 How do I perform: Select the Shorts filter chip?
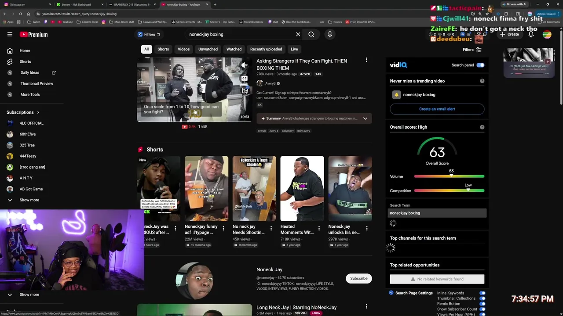pos(163,49)
